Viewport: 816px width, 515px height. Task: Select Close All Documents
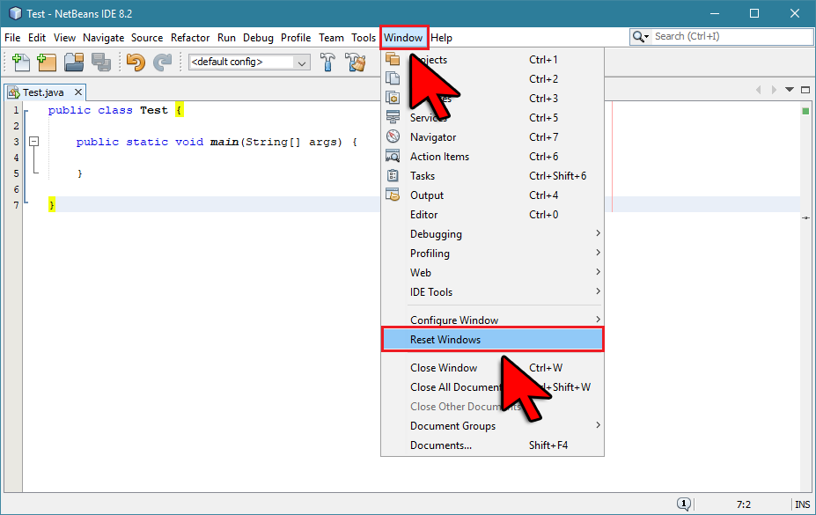(x=492, y=386)
